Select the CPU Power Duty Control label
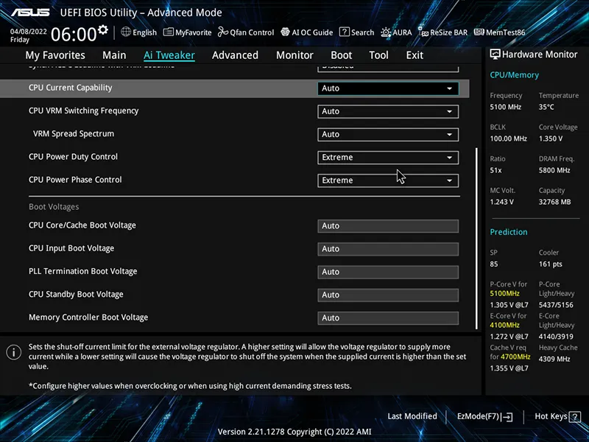589x442 pixels. coord(73,157)
